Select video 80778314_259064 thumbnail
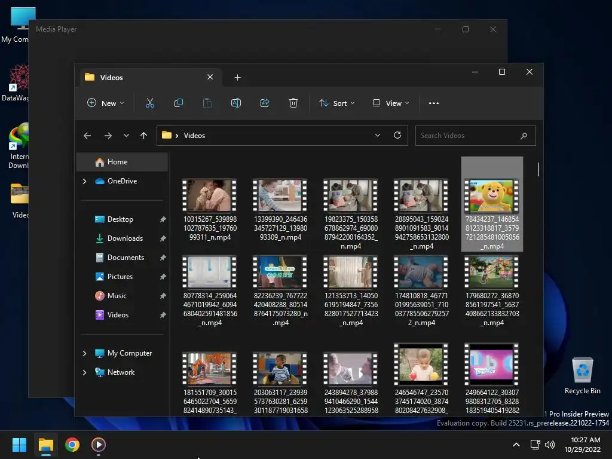 pos(210,272)
